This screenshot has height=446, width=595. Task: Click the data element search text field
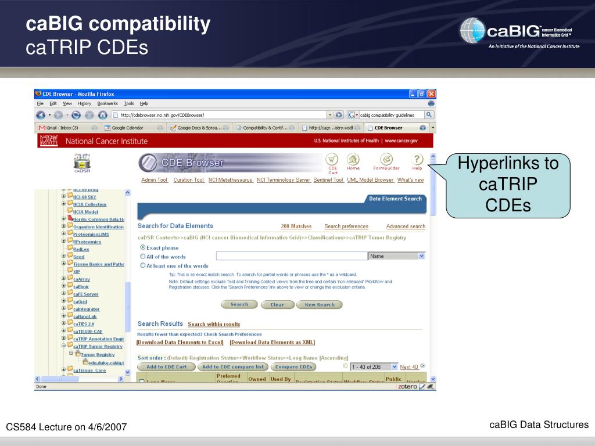[x=292, y=256]
